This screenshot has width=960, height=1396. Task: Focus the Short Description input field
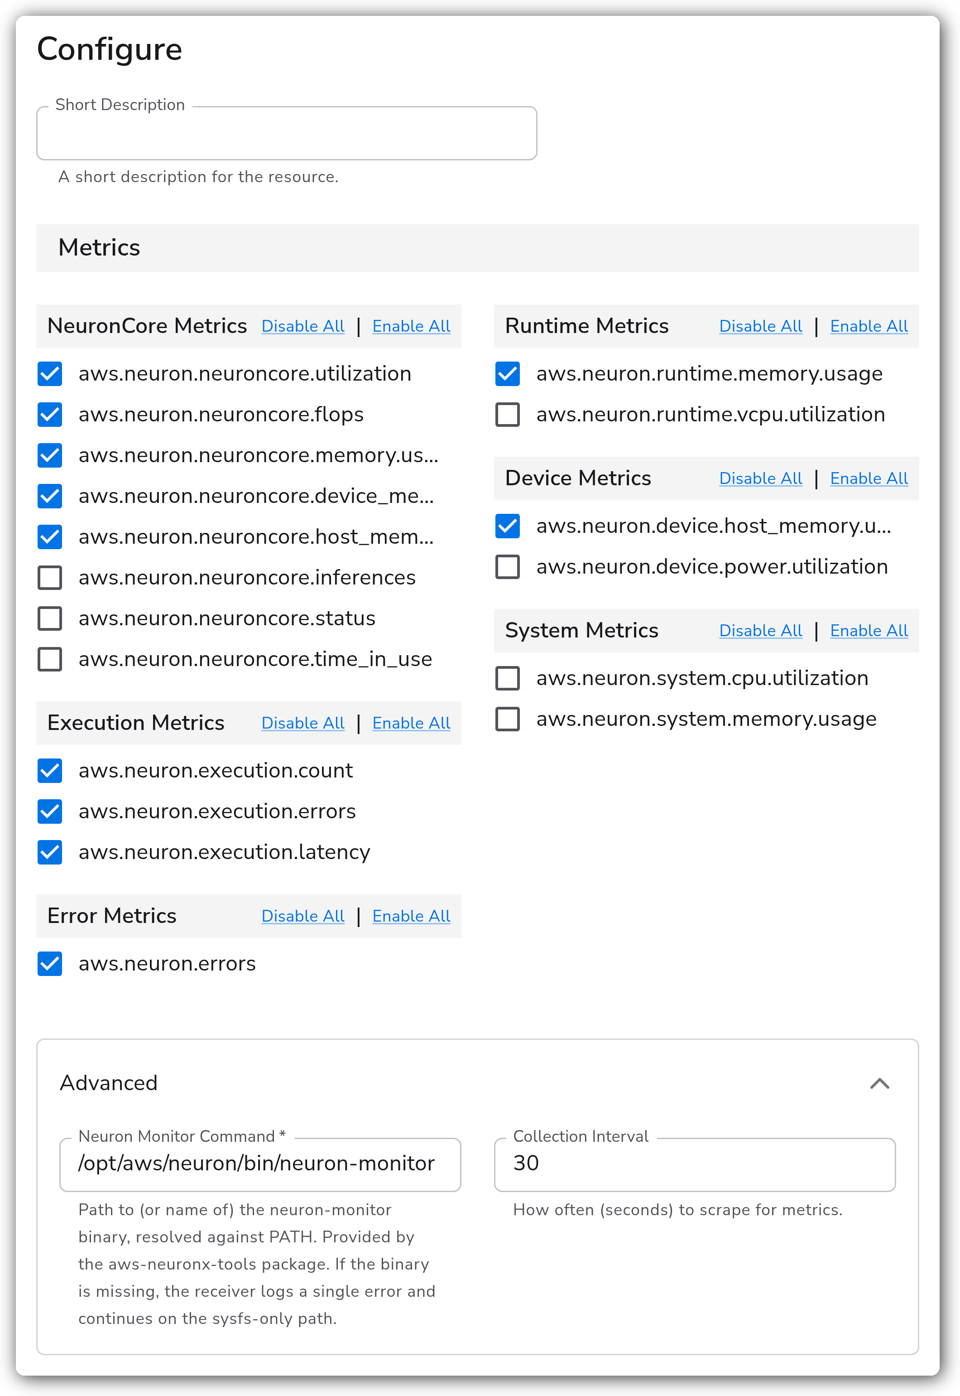287,134
